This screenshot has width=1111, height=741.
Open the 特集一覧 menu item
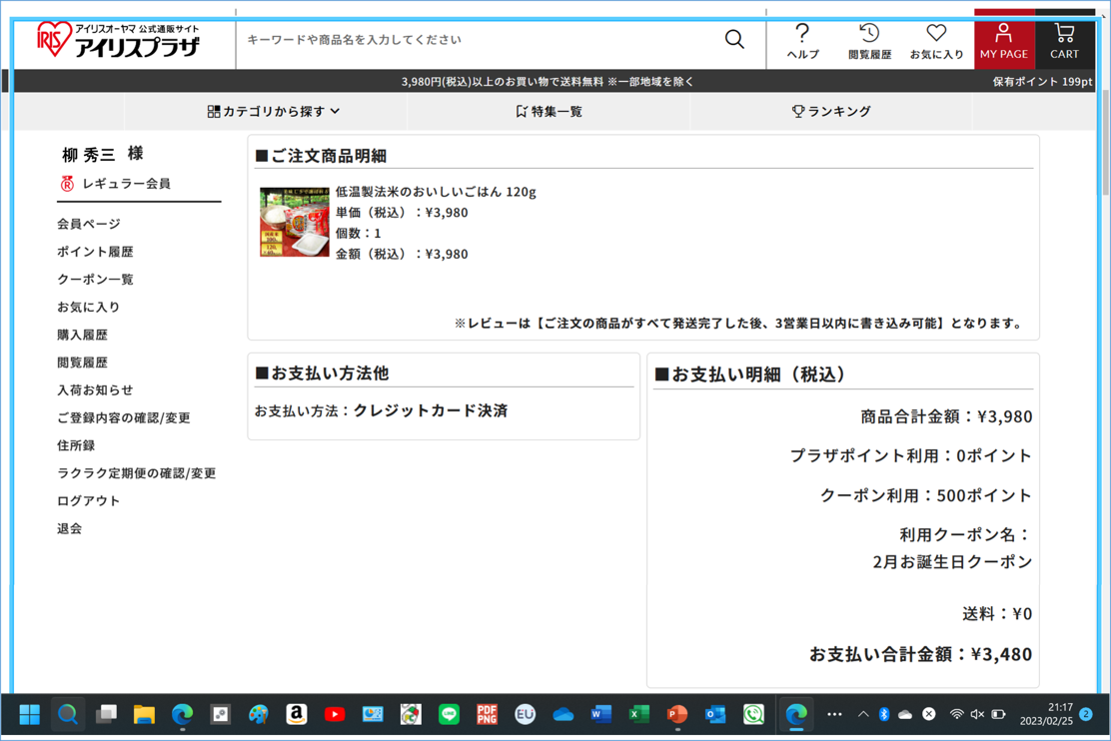click(x=549, y=112)
